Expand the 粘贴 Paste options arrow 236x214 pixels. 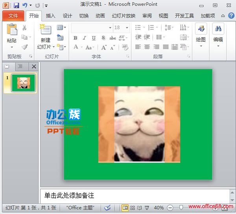click(12, 47)
